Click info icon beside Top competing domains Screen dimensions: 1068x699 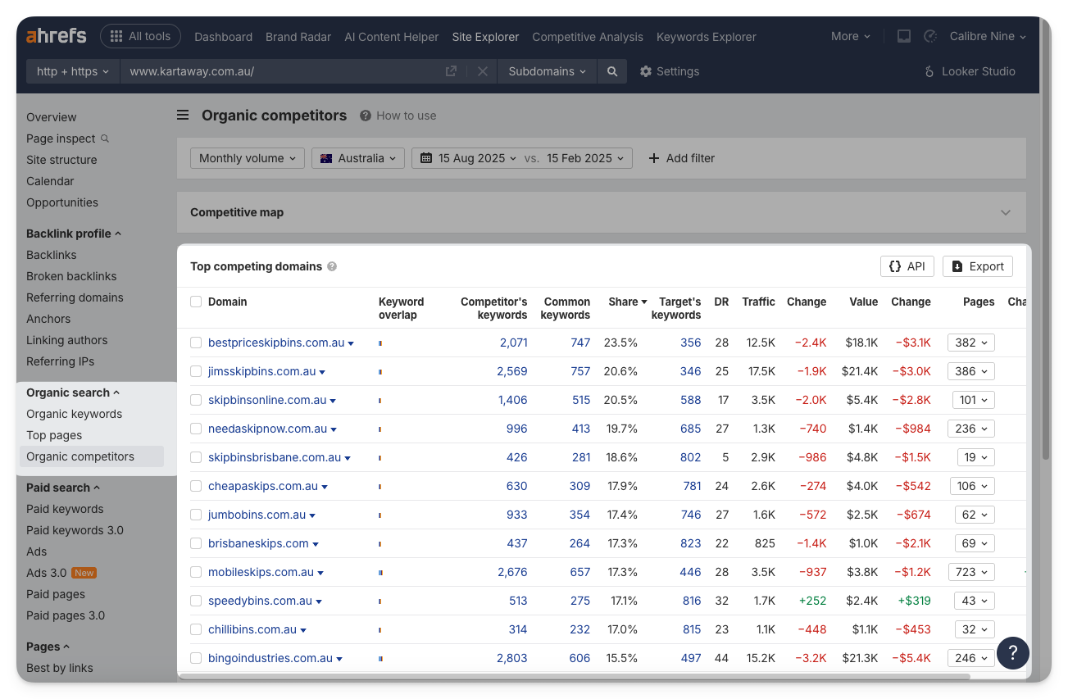click(332, 266)
